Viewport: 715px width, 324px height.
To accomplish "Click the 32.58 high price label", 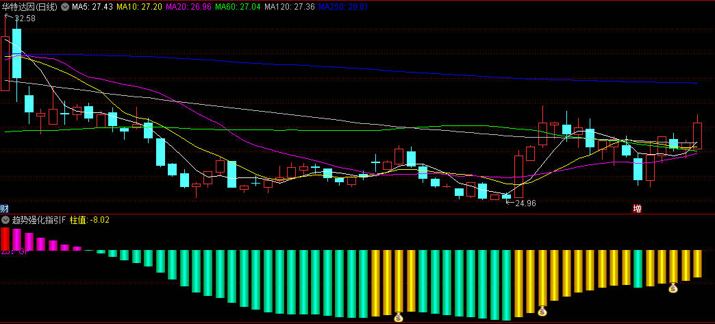I will tap(25, 18).
